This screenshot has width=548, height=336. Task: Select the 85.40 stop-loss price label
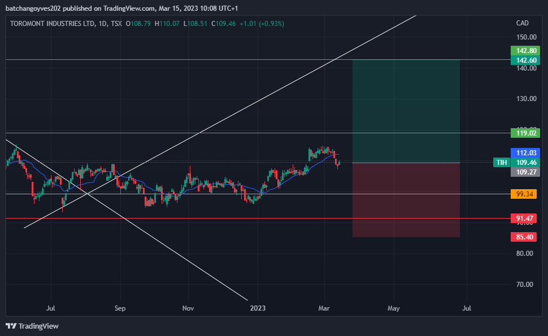524,237
